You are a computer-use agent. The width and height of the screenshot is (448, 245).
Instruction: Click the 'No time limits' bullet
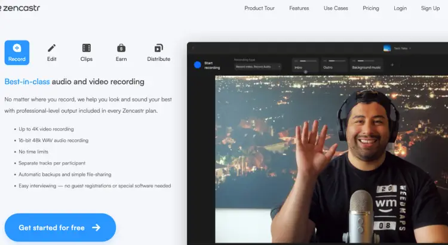click(x=33, y=152)
